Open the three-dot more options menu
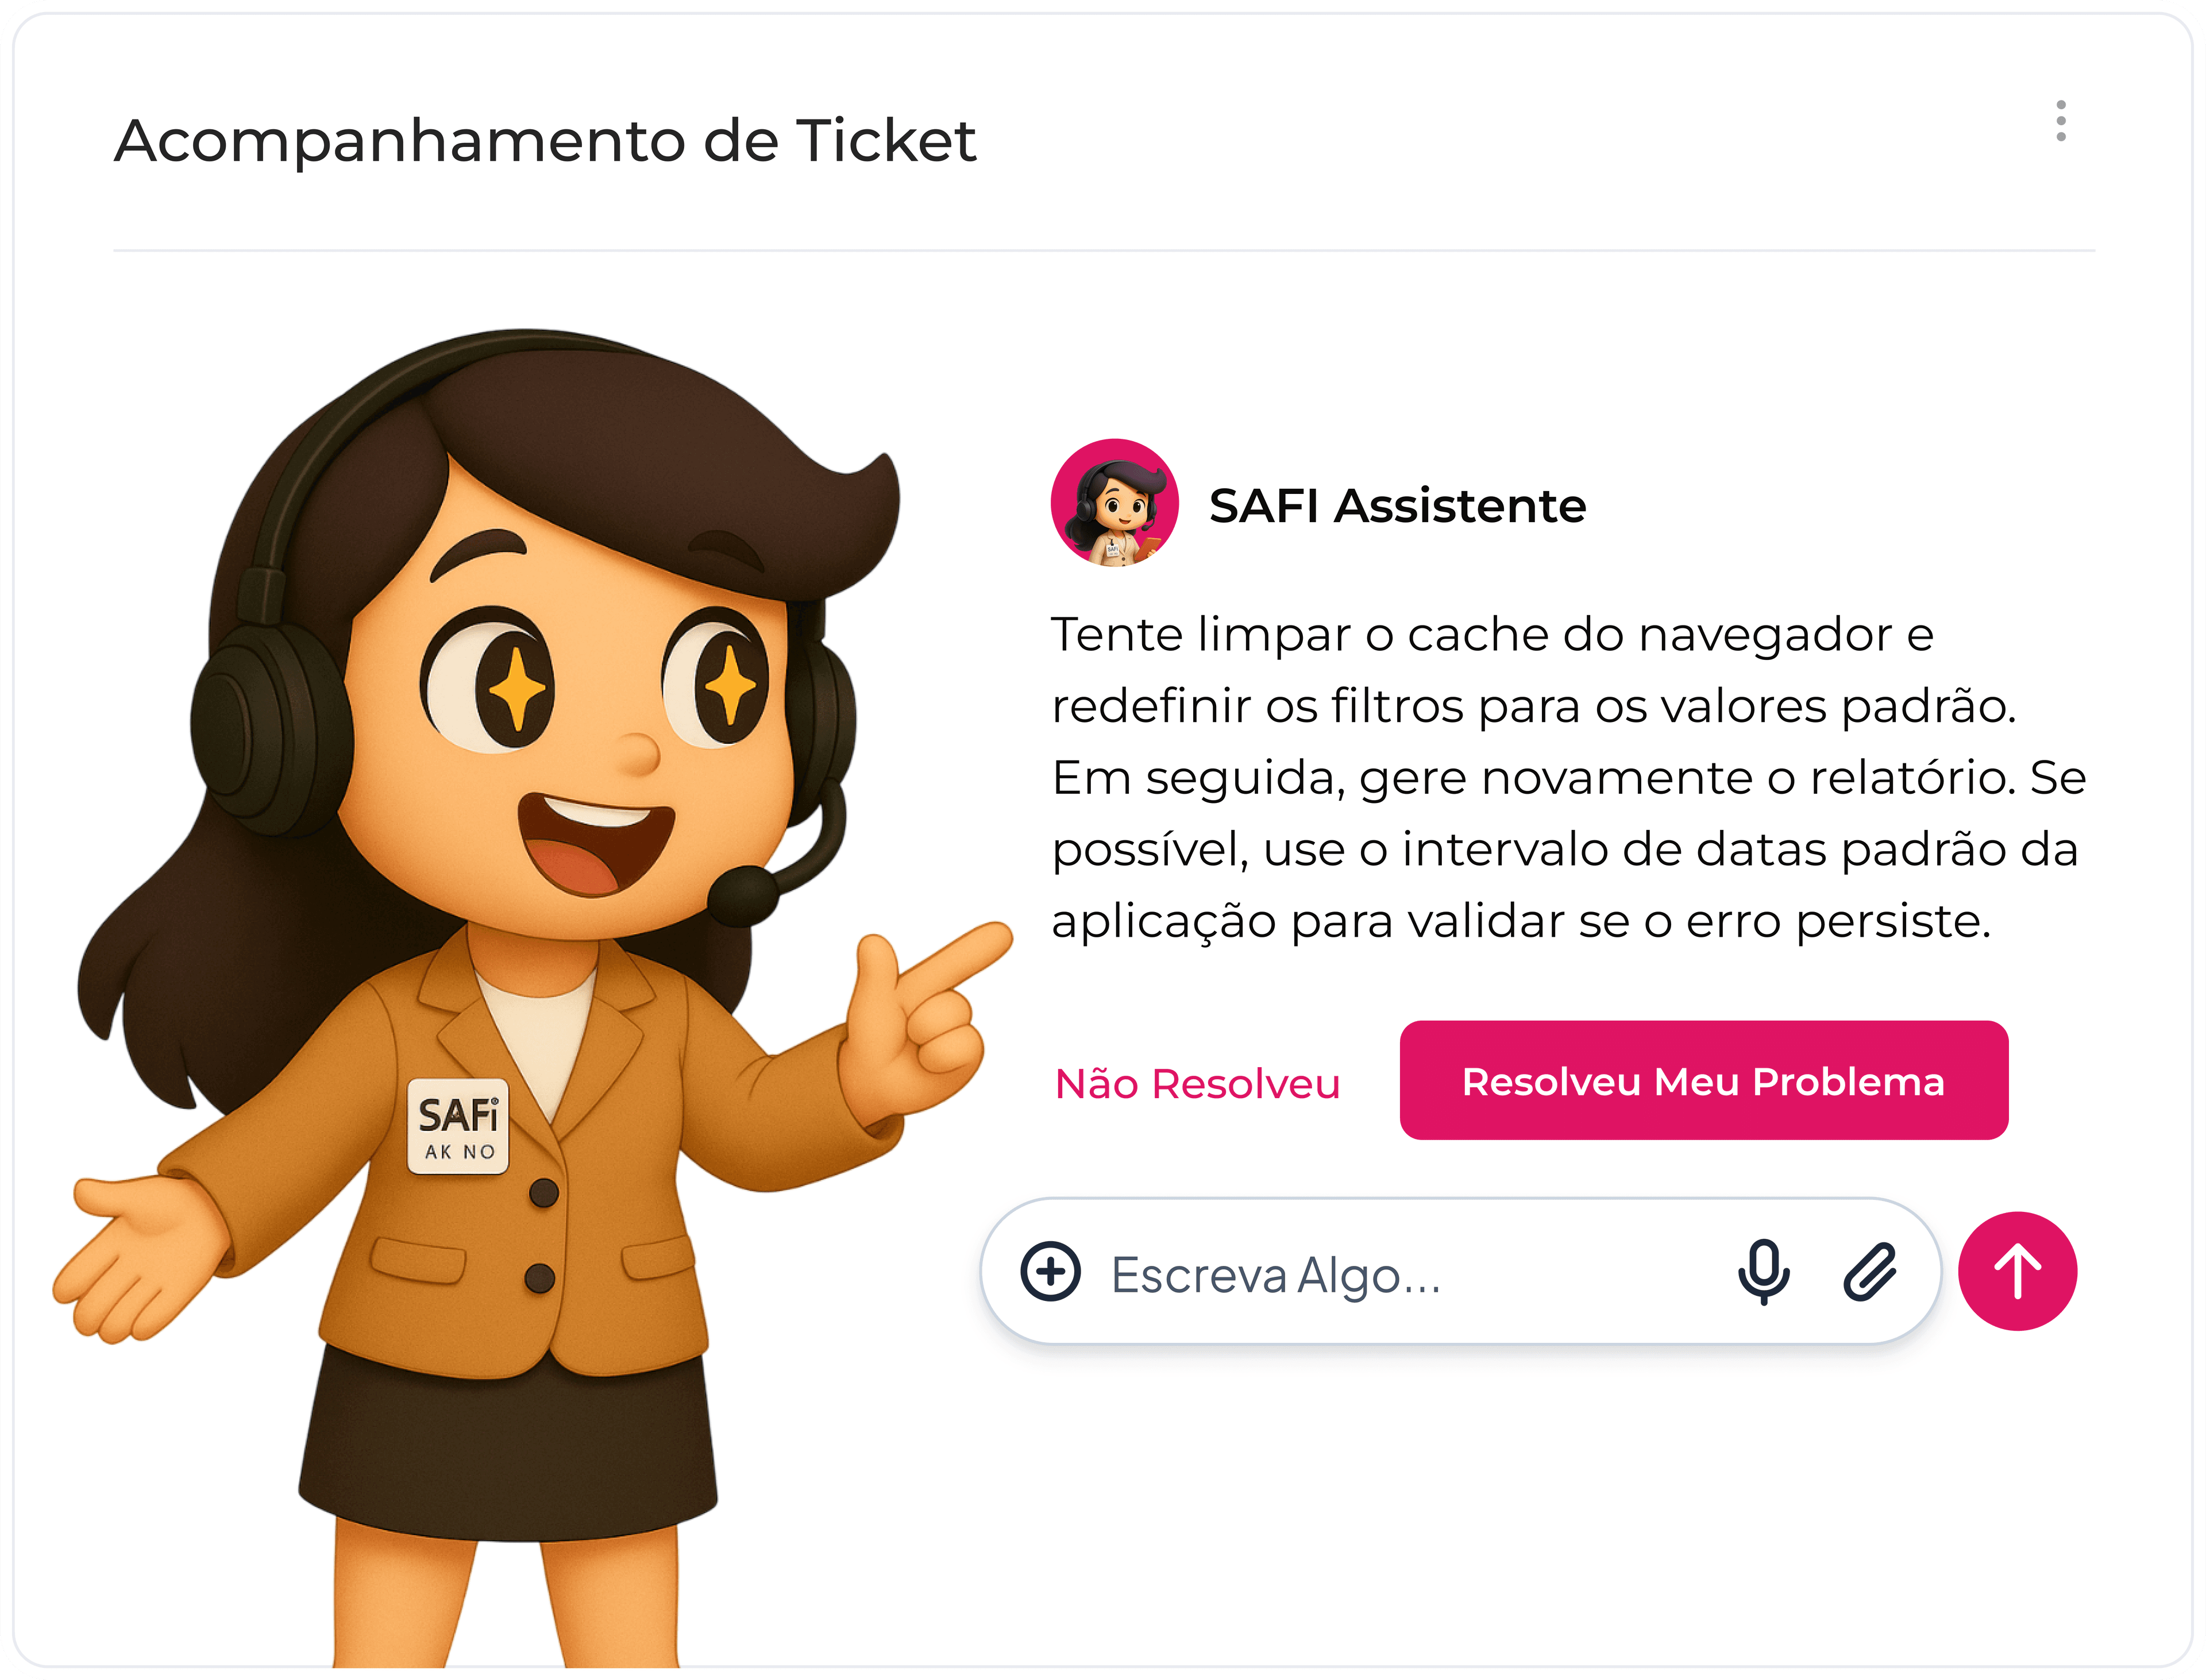The image size is (2206, 1680). [x=2060, y=121]
